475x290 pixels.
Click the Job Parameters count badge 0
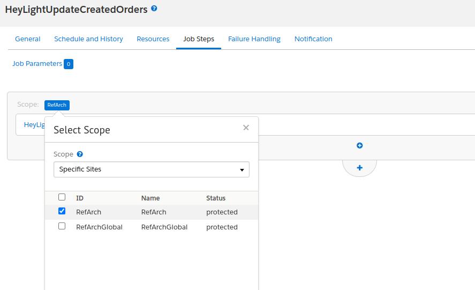pyautogui.click(x=69, y=64)
